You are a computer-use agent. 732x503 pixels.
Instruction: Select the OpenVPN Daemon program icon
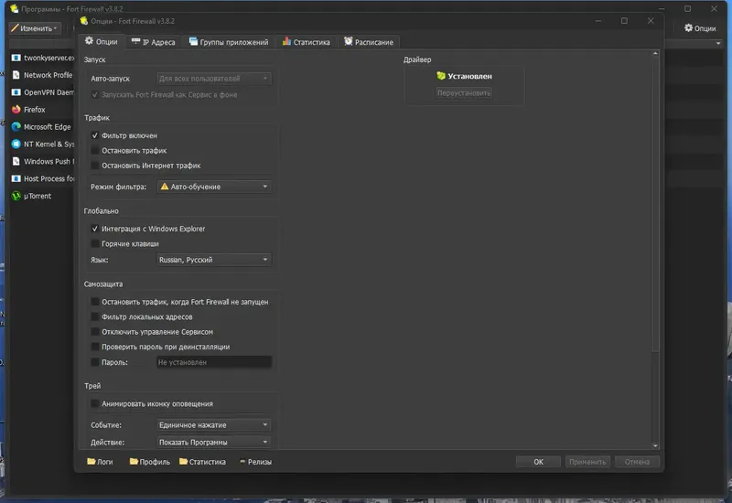(x=16, y=92)
